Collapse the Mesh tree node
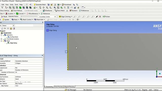 click(1, 41)
